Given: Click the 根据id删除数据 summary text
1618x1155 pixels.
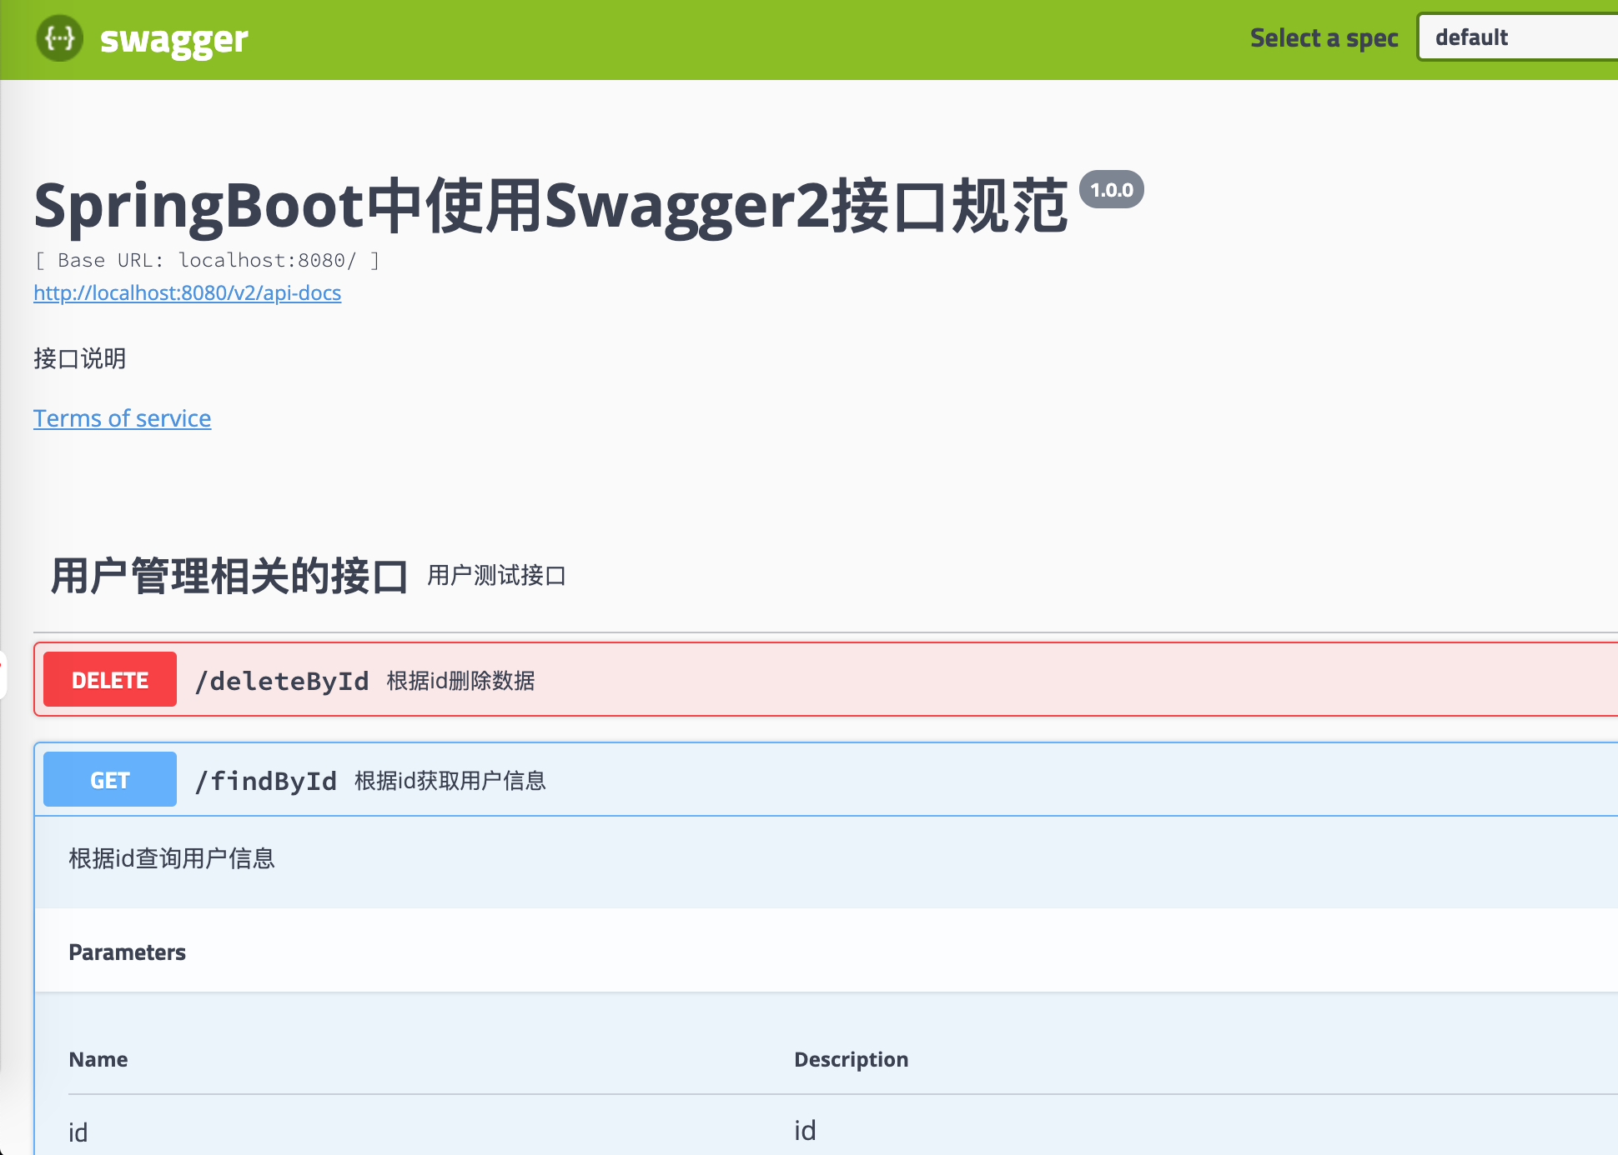Looking at the screenshot, I should tap(460, 681).
